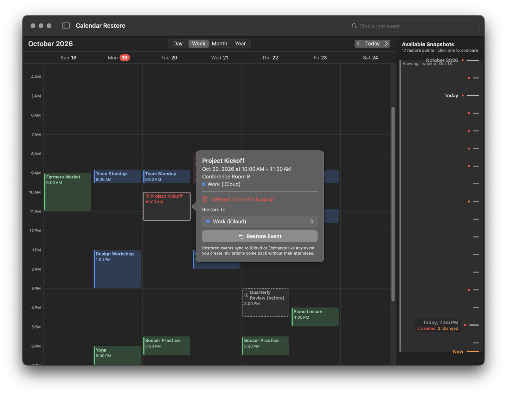The width and height of the screenshot is (507, 395).
Task: Open Tuesday's Team Standup event
Action: (x=167, y=176)
